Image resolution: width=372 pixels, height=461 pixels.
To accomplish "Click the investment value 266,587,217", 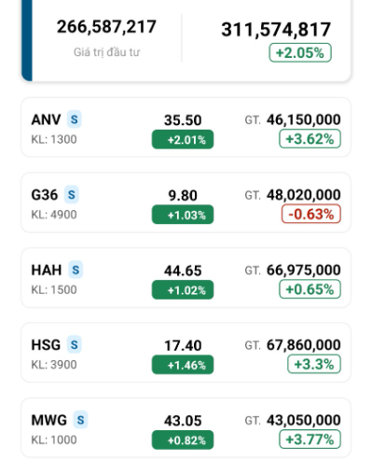I will pos(106,27).
